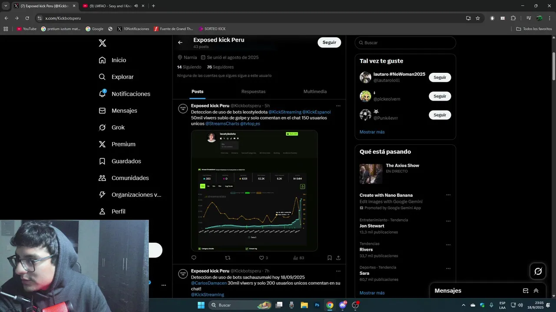This screenshot has height=312, width=556.
Task: Open the @KickEspanol mention link
Action: 316,112
